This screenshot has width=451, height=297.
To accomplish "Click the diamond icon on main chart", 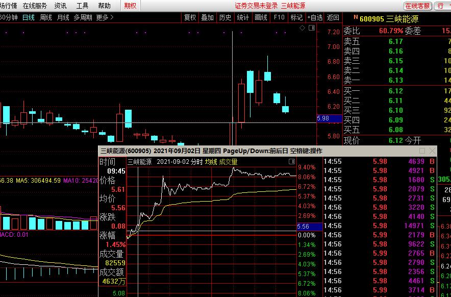I will coord(303,28).
